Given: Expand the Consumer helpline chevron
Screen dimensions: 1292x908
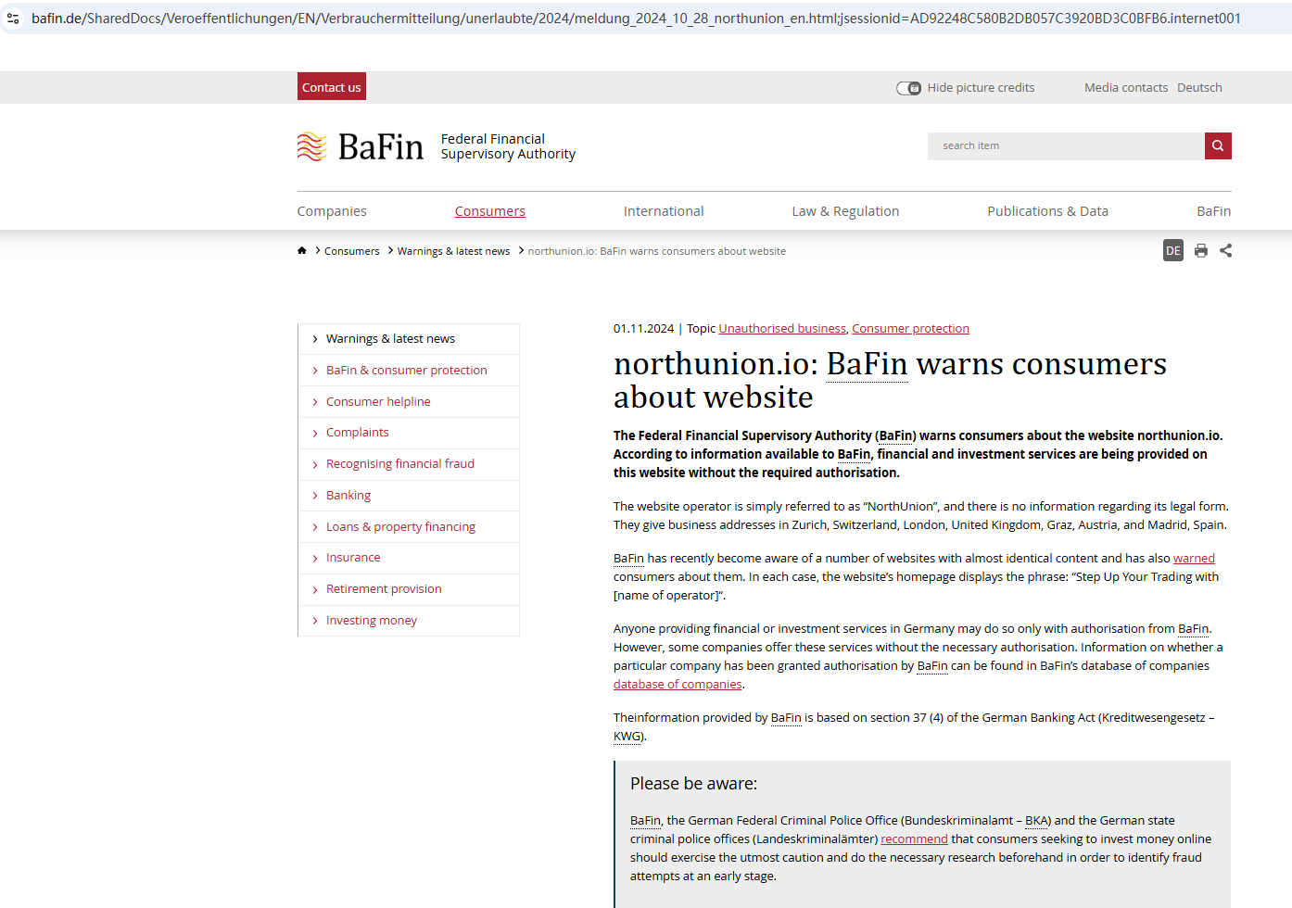Looking at the screenshot, I should [x=315, y=402].
